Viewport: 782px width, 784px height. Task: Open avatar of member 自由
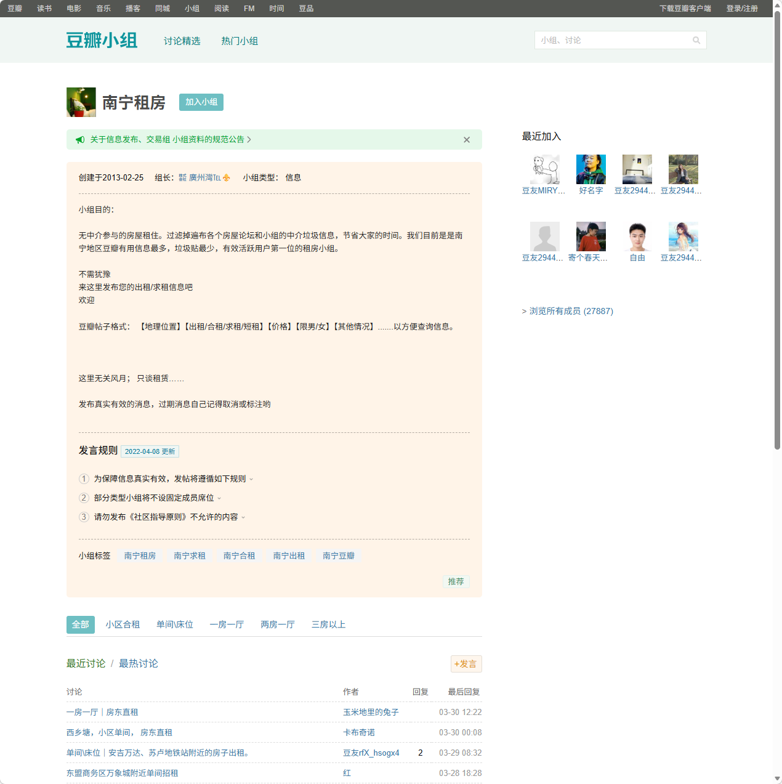[x=637, y=236]
